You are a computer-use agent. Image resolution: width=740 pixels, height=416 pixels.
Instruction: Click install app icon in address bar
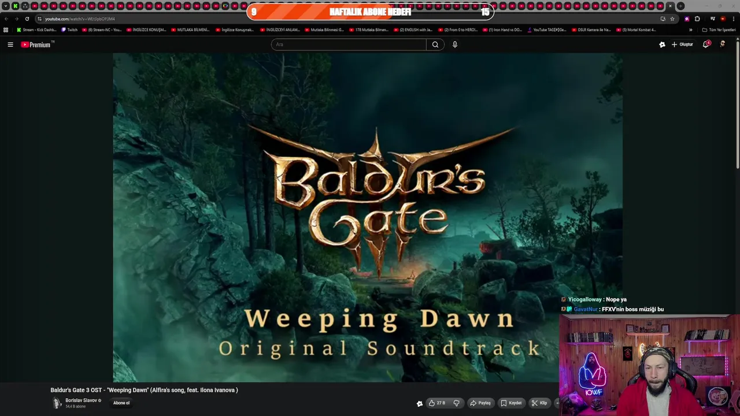pyautogui.click(x=663, y=18)
